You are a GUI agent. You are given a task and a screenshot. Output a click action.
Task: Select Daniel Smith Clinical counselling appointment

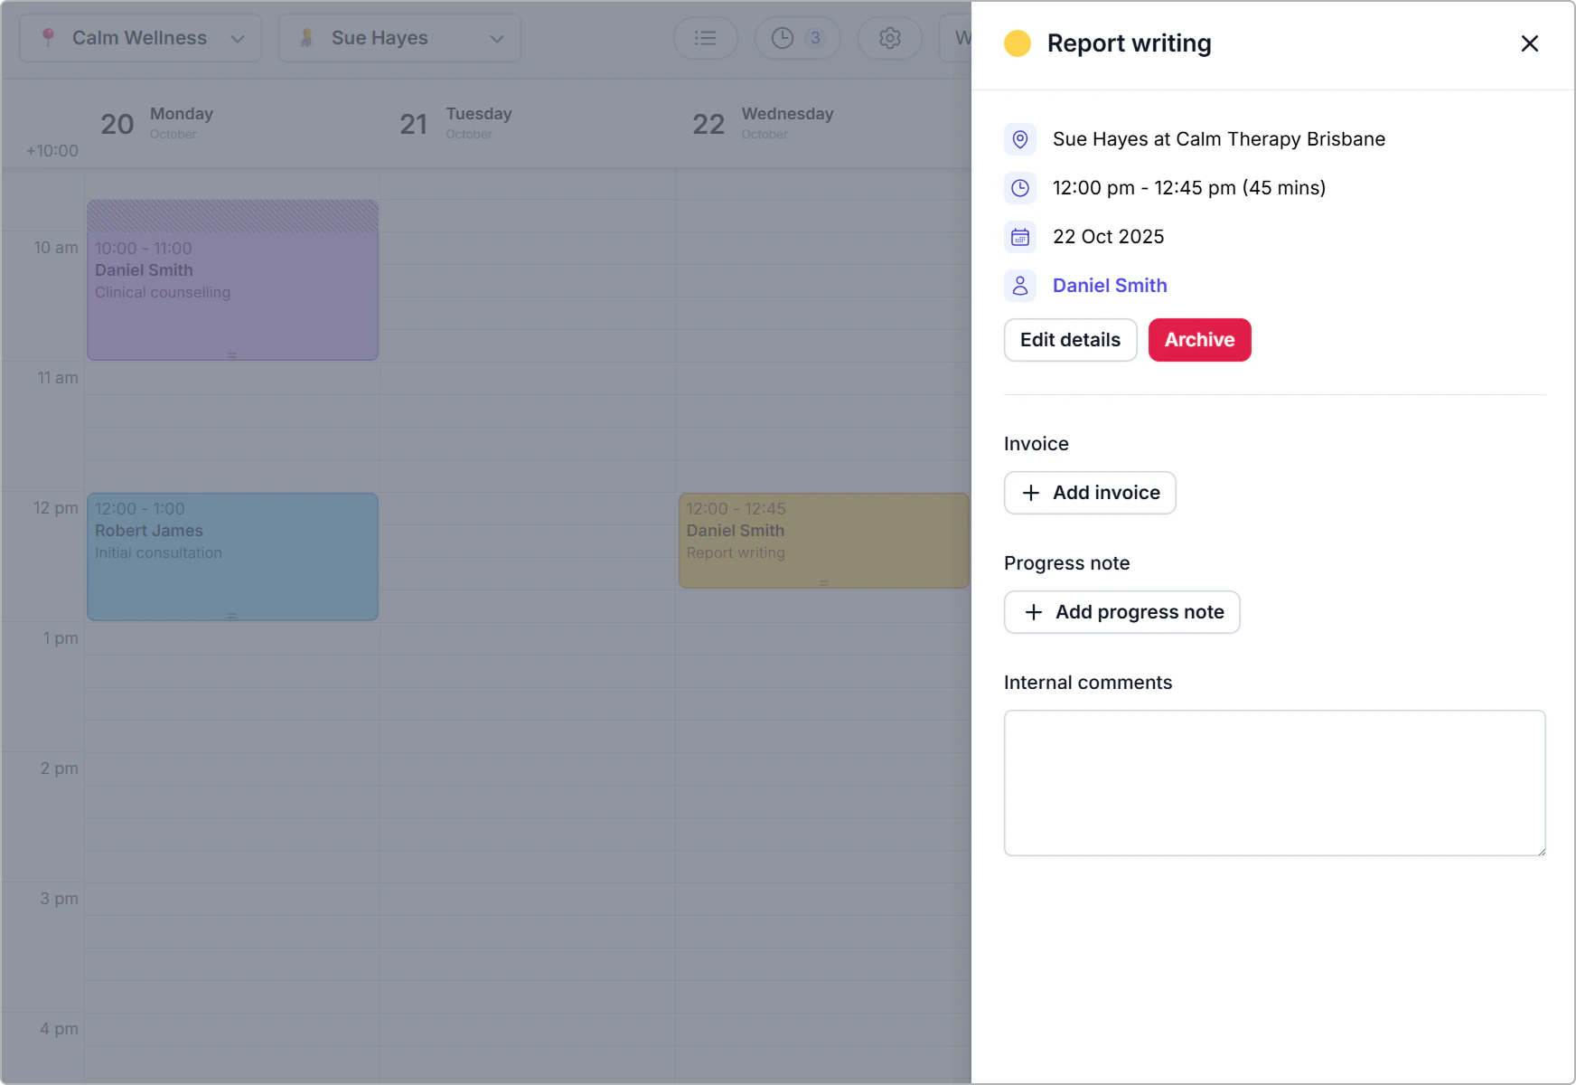pyautogui.click(x=232, y=280)
